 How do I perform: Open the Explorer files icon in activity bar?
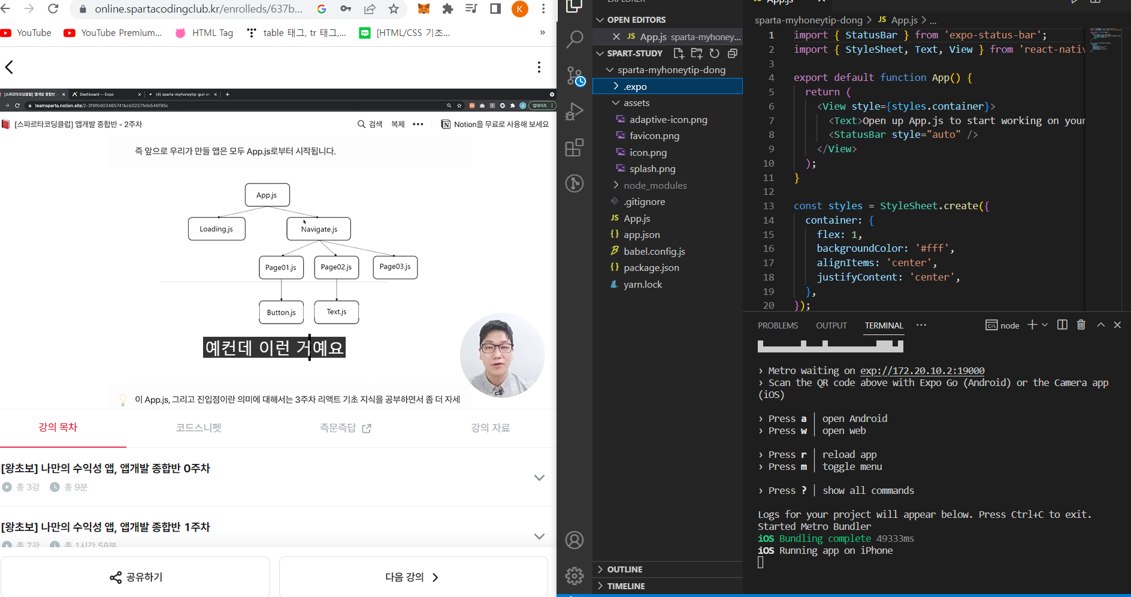(574, 6)
